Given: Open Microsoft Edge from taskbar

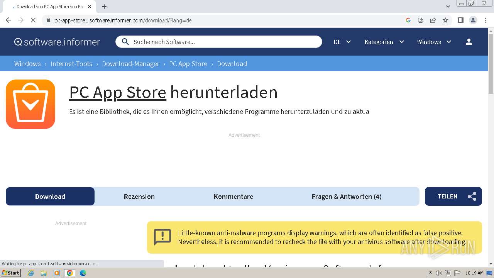Looking at the screenshot, I should point(83,273).
